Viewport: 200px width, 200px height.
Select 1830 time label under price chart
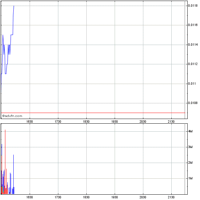86,122
